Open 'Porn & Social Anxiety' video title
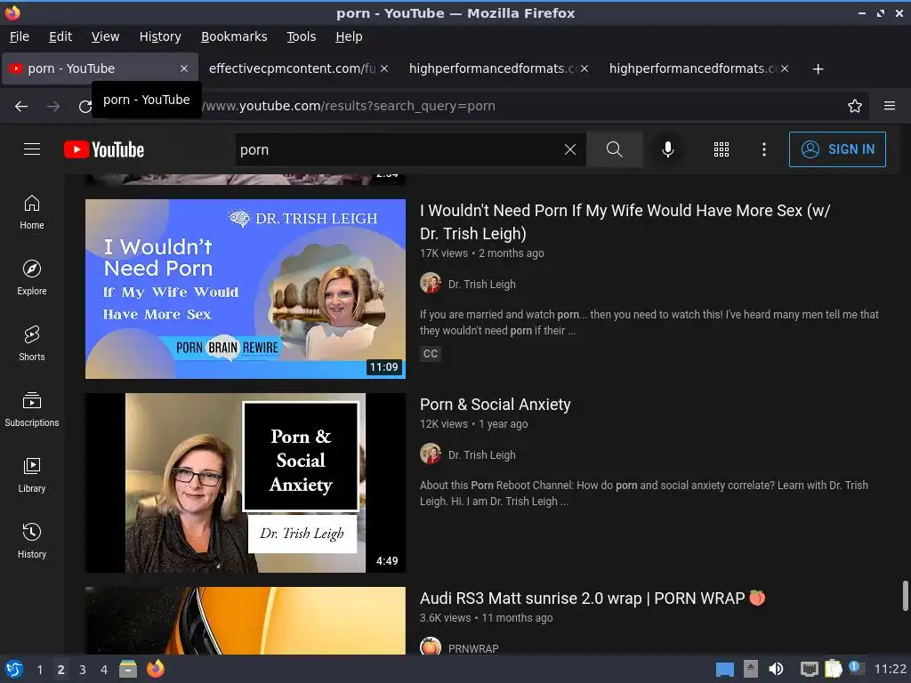Screen dimensions: 911x683 495,405
